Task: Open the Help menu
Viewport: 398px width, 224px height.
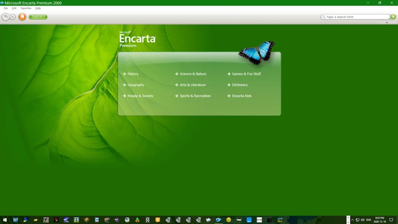Action: [38, 8]
